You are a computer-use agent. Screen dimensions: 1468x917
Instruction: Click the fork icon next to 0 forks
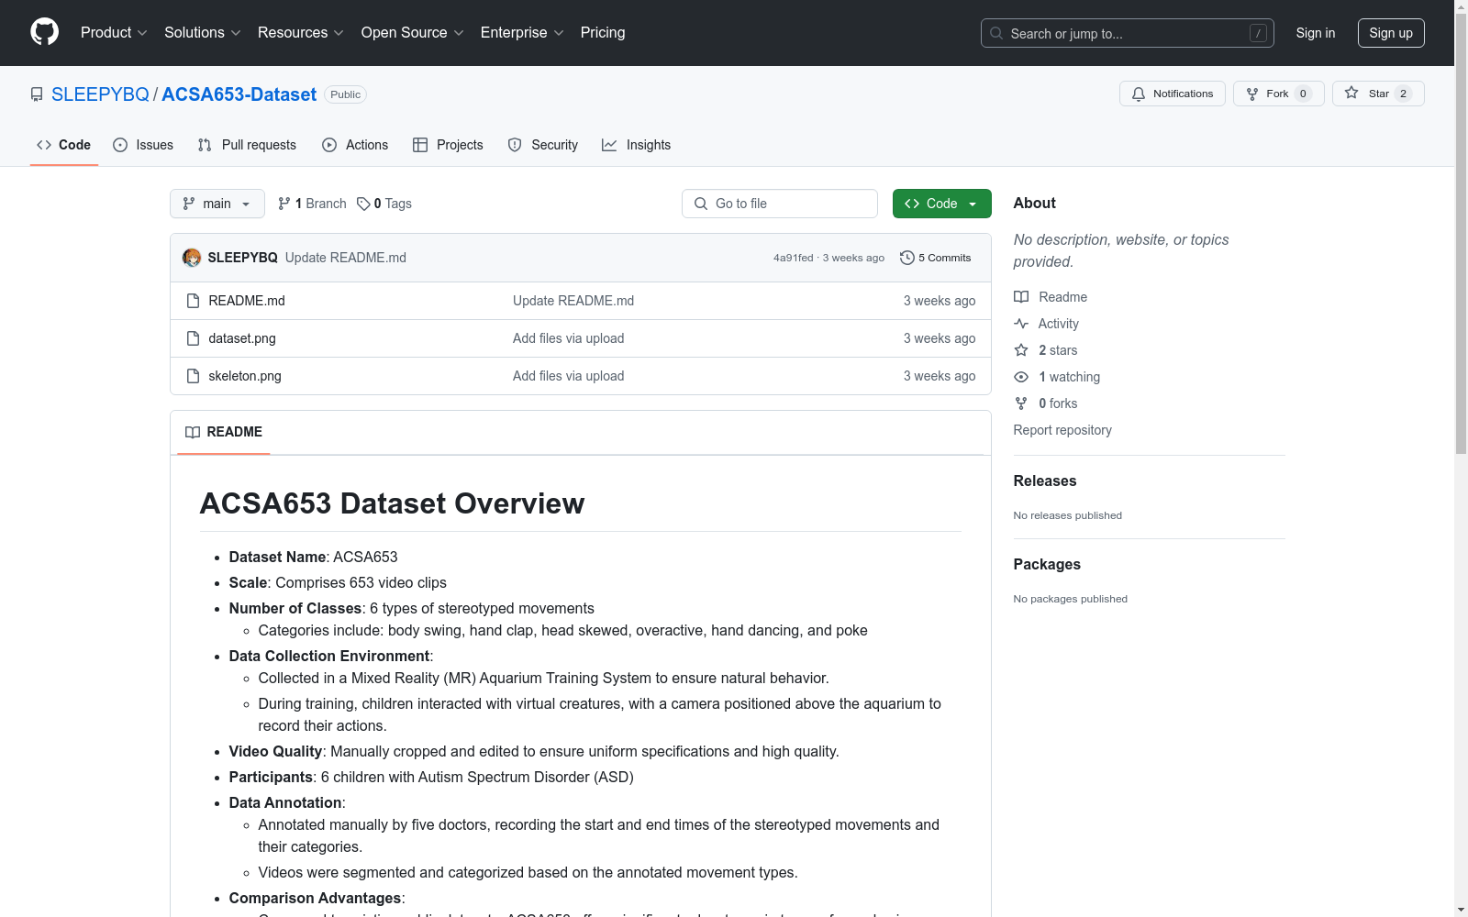click(x=1021, y=403)
